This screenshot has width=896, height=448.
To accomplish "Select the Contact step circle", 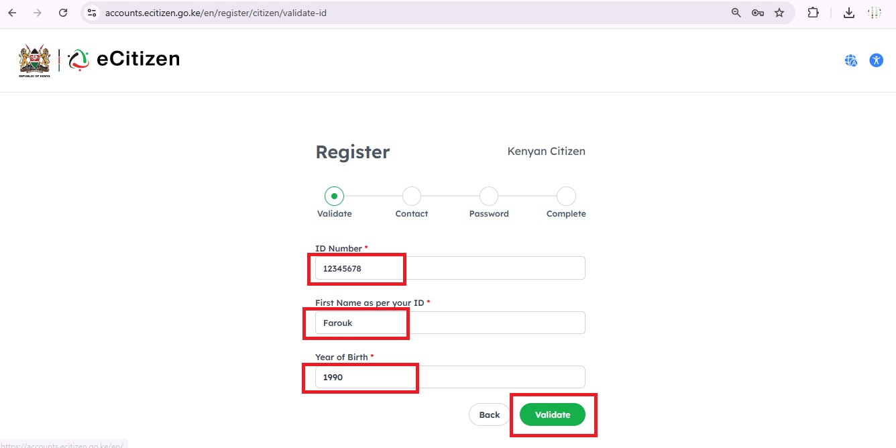I will point(411,197).
